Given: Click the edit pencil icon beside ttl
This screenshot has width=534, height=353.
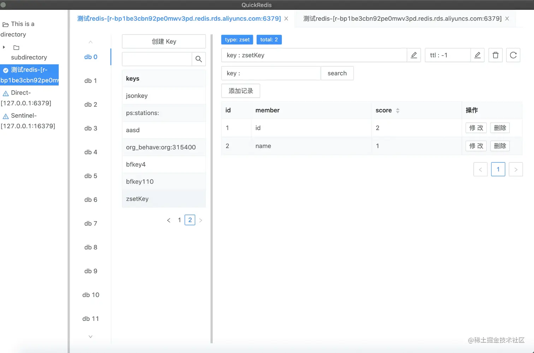Looking at the screenshot, I should click(477, 55).
